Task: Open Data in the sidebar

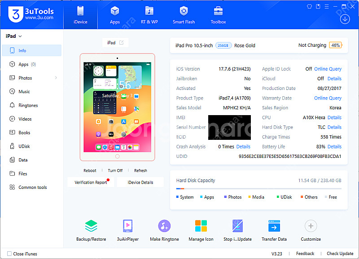Action: point(31,160)
